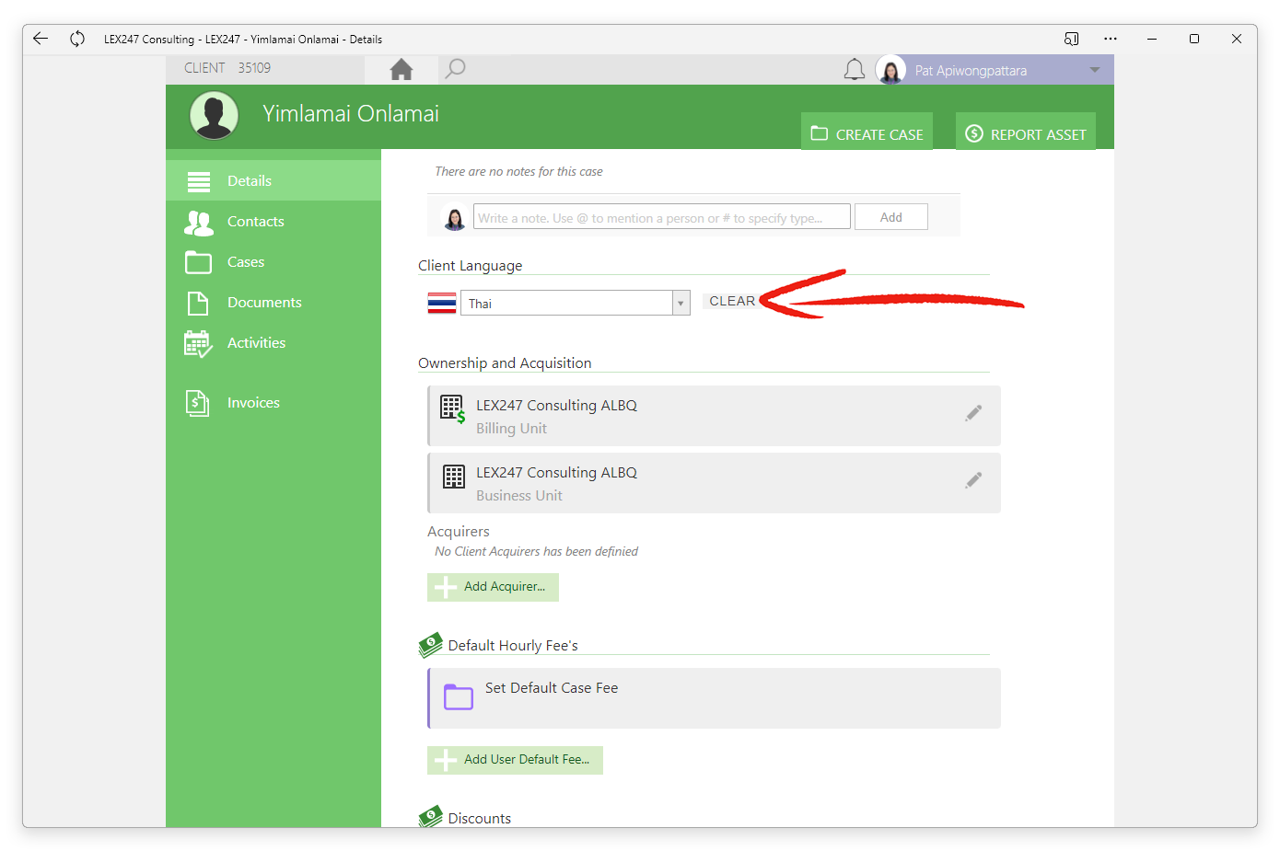This screenshot has width=1280, height=851.
Task: Focus the Write a note field
Action: pos(662,217)
